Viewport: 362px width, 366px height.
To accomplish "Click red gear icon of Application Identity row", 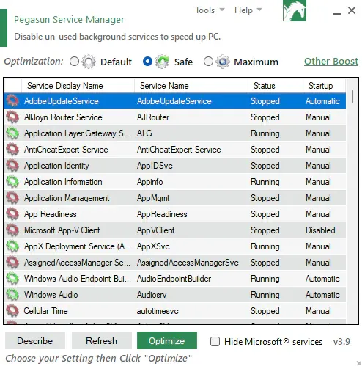I will (12, 165).
